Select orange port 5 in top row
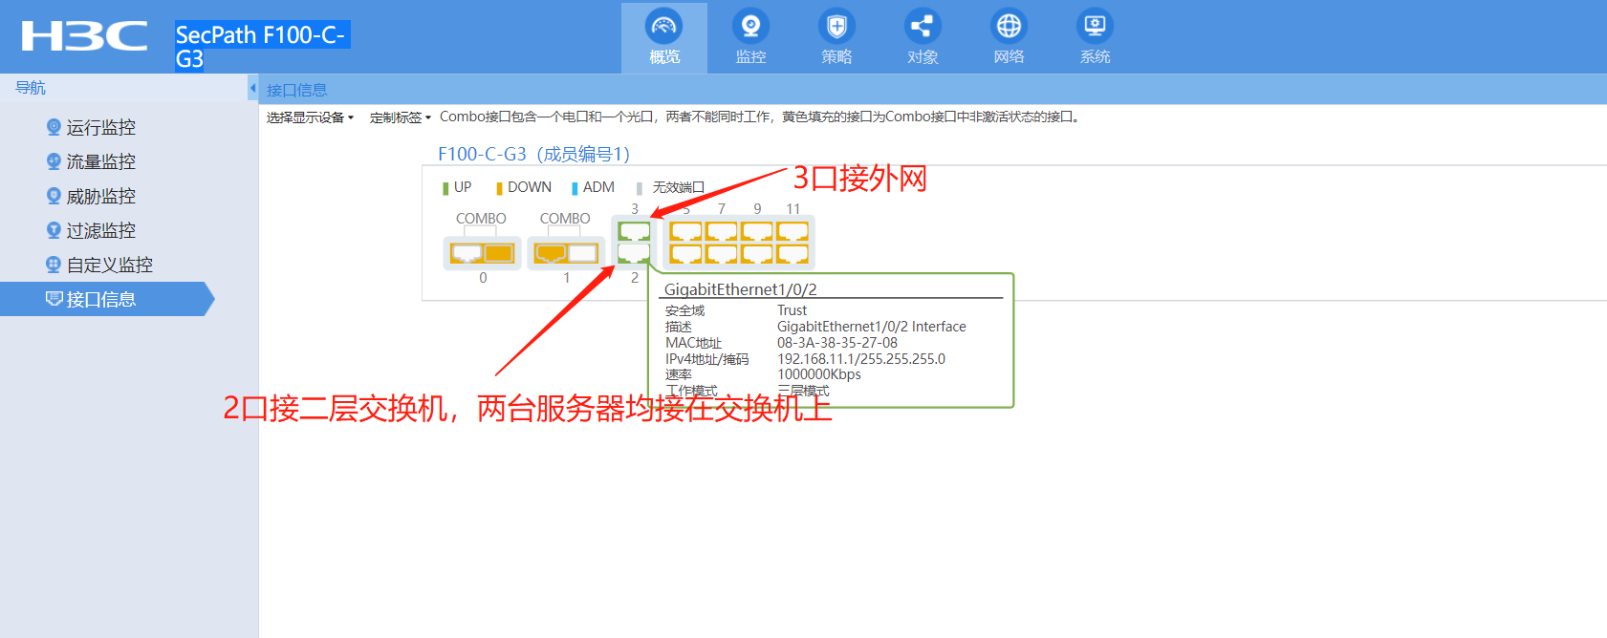Viewport: 1607px width, 638px height. click(x=685, y=231)
